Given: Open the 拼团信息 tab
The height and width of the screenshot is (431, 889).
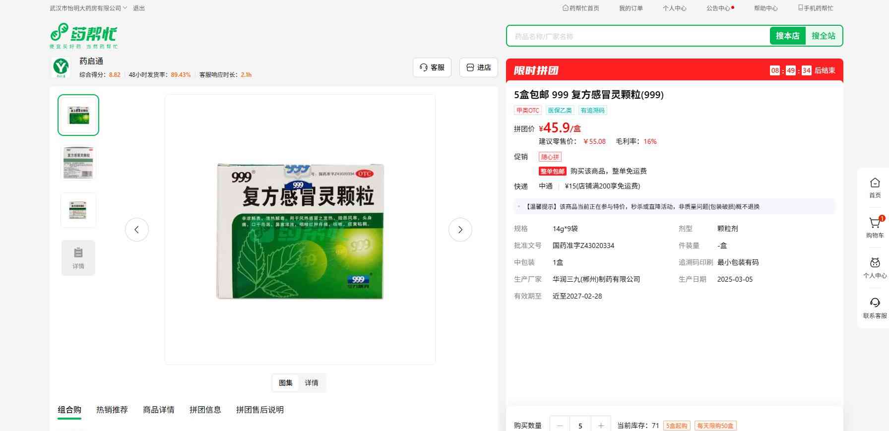Looking at the screenshot, I should coord(205,410).
